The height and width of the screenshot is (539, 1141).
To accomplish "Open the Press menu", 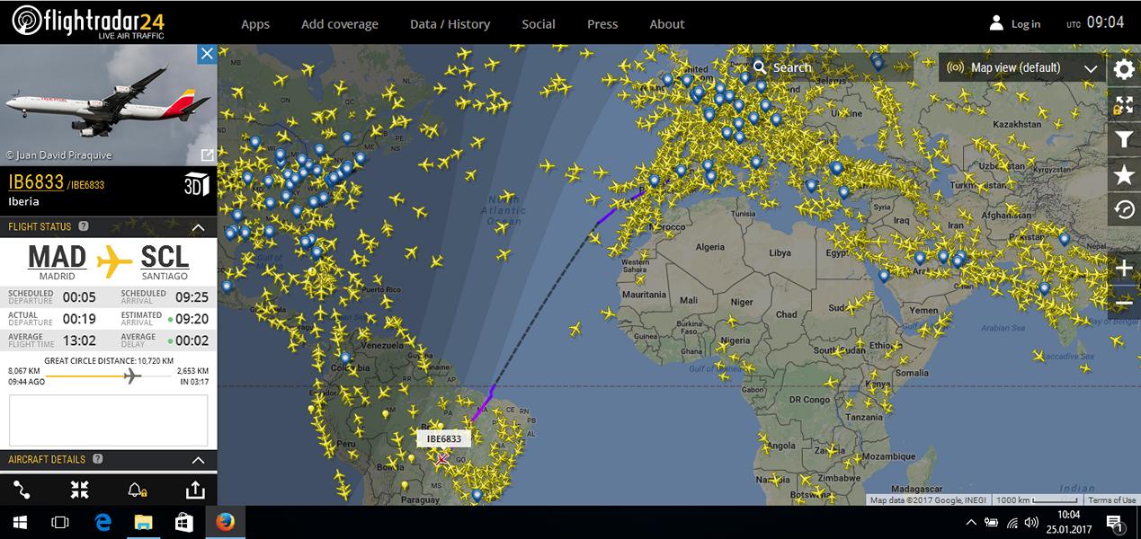I will (602, 24).
